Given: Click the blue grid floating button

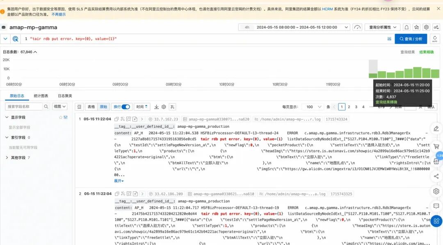Looking at the screenshot, I should point(436,221).
